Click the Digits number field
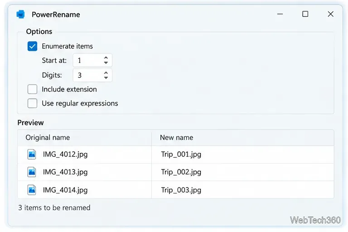 click(x=92, y=75)
